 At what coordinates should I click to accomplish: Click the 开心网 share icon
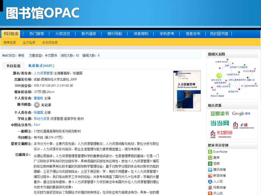point(210,193)
